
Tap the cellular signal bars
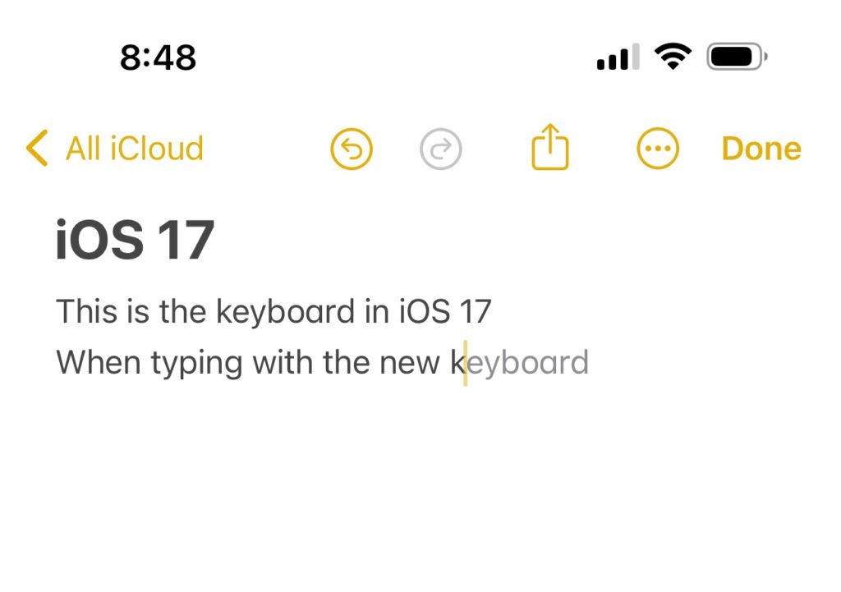pyautogui.click(x=618, y=58)
